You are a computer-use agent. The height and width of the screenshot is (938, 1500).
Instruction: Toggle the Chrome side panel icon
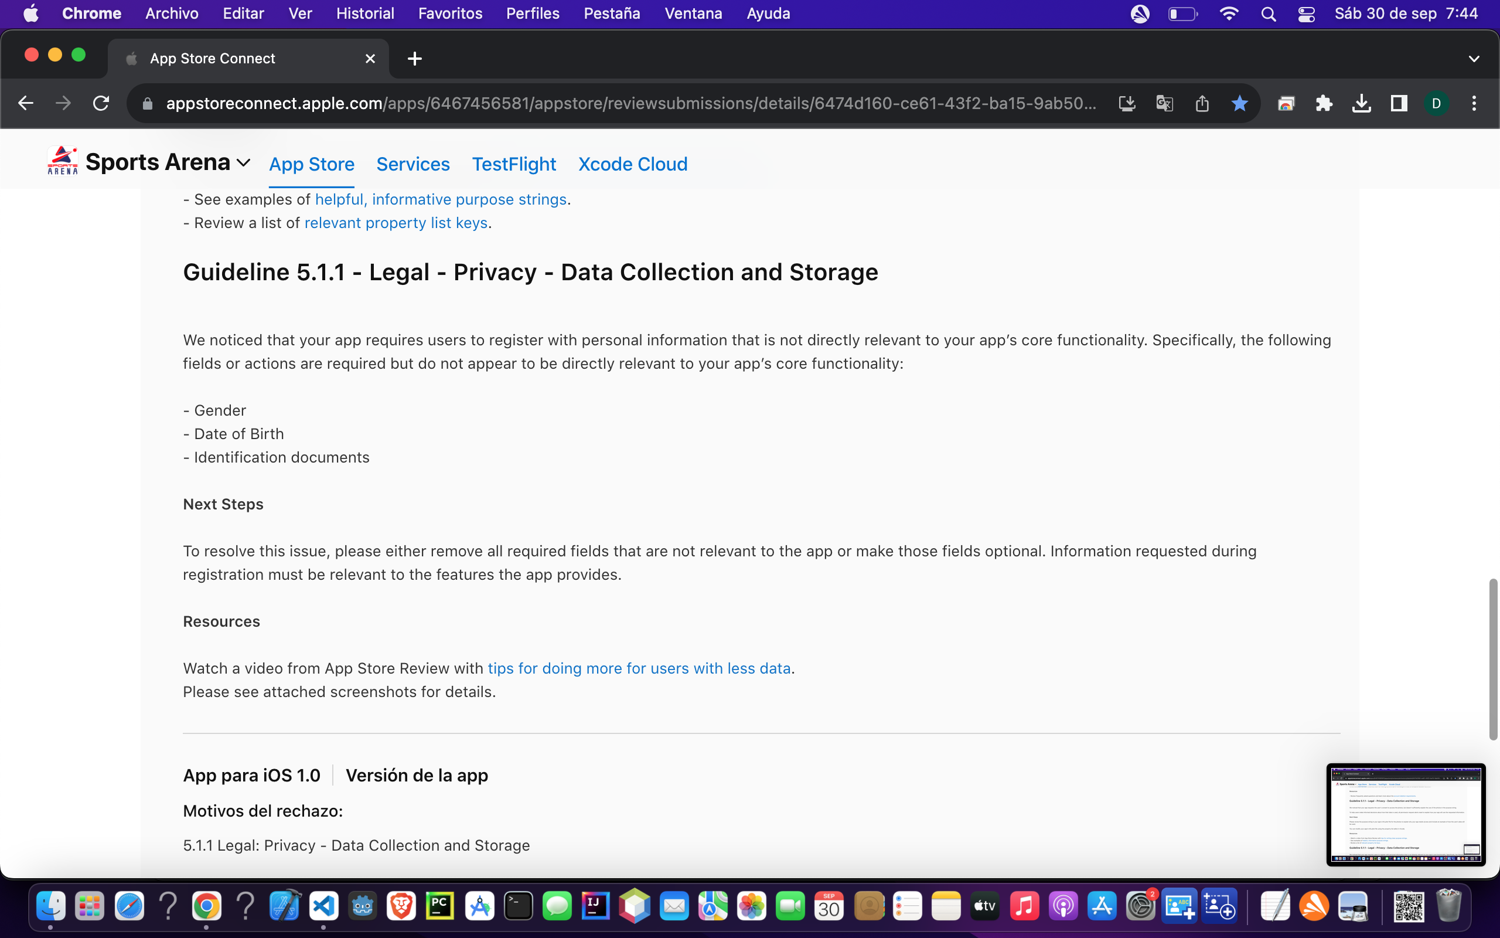(1399, 103)
